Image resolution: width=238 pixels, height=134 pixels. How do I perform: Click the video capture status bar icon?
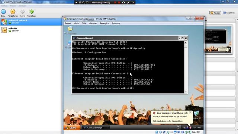click(x=178, y=132)
